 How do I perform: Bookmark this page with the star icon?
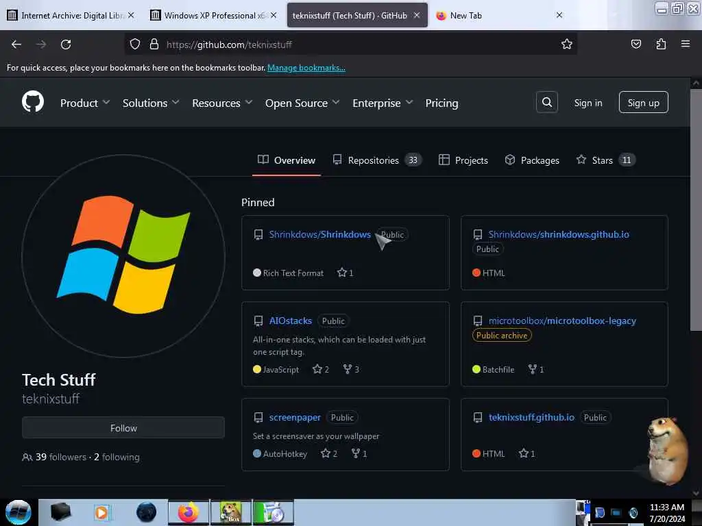coord(567,44)
